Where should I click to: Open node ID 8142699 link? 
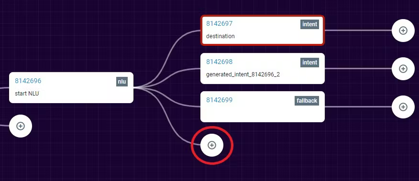point(220,100)
